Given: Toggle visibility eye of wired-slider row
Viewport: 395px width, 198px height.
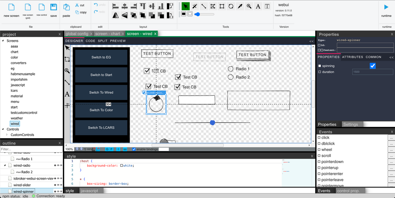Looking at the screenshot, I should (x=58, y=185).
